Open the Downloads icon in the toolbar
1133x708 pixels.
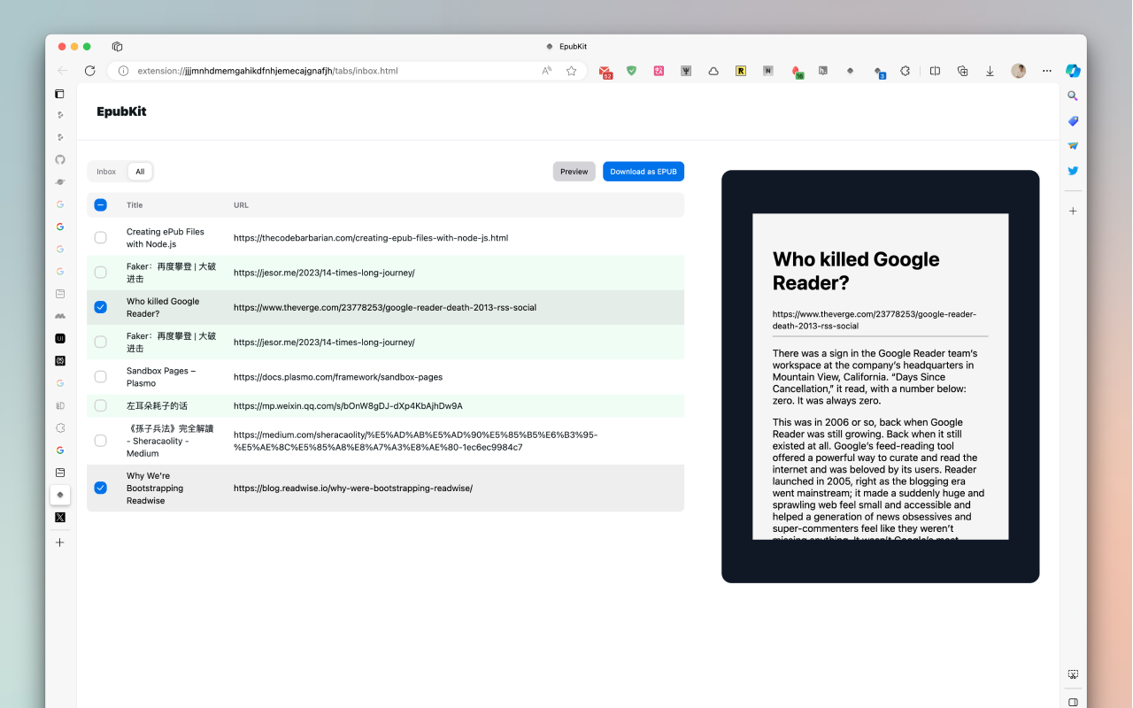[x=989, y=70]
